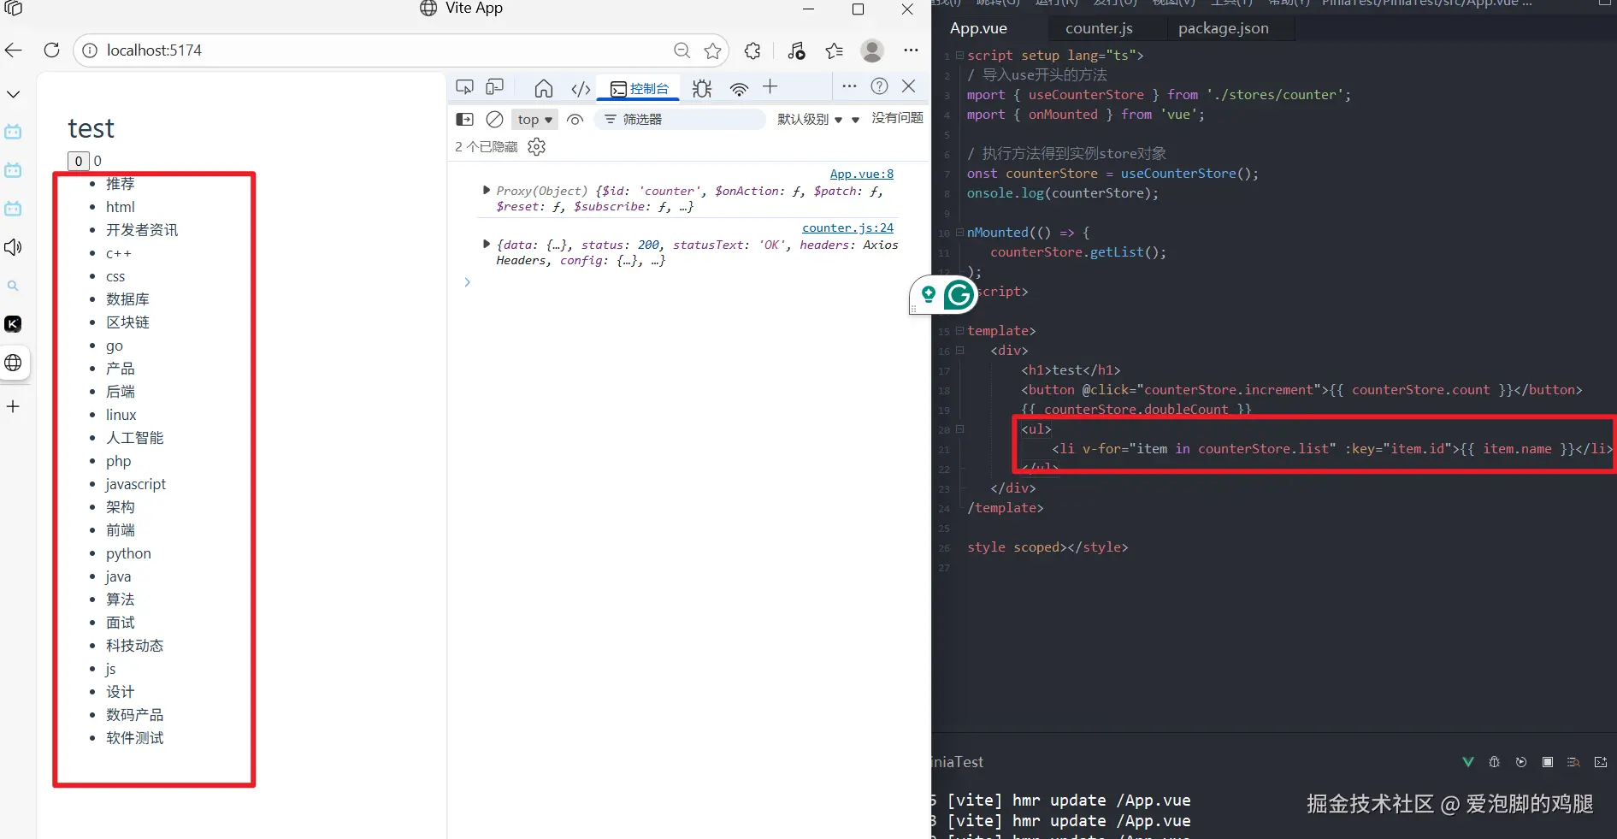Rerun using the terminal toolbar play icon

point(1521,762)
